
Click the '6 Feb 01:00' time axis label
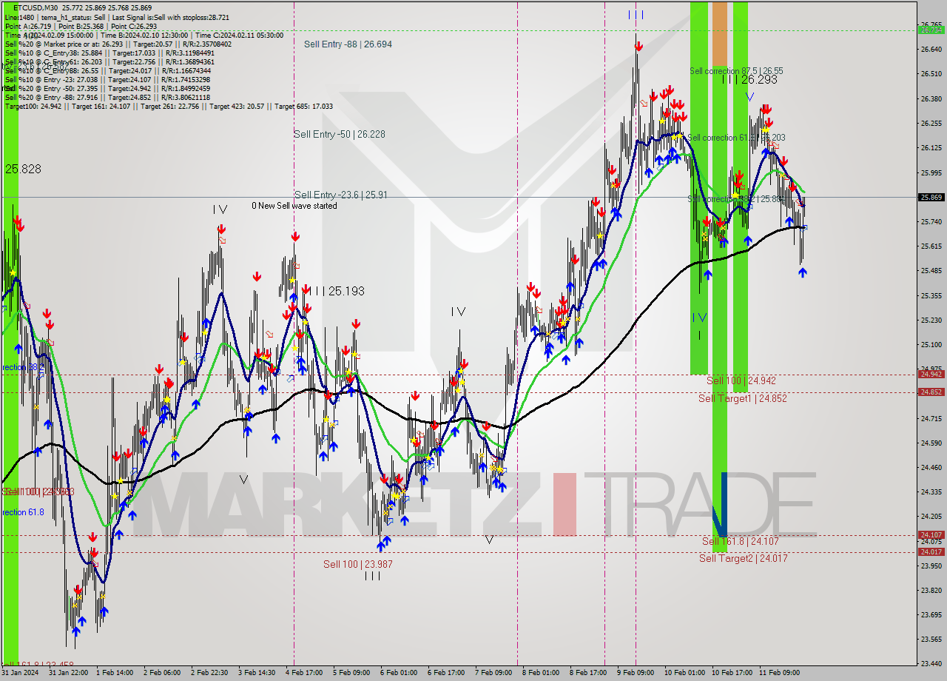pos(398,673)
